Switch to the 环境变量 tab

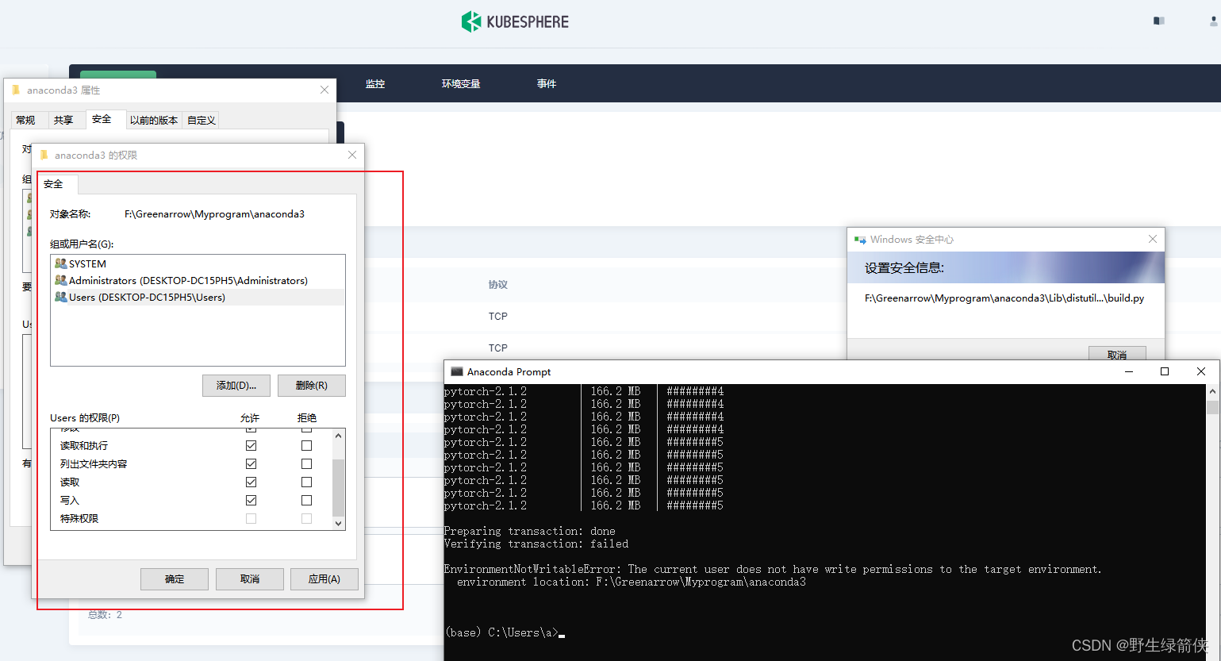click(x=461, y=83)
